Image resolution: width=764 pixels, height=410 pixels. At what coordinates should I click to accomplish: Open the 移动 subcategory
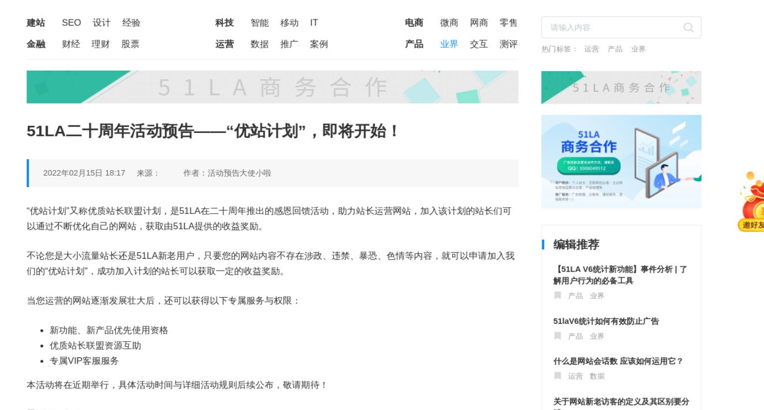pyautogui.click(x=289, y=23)
